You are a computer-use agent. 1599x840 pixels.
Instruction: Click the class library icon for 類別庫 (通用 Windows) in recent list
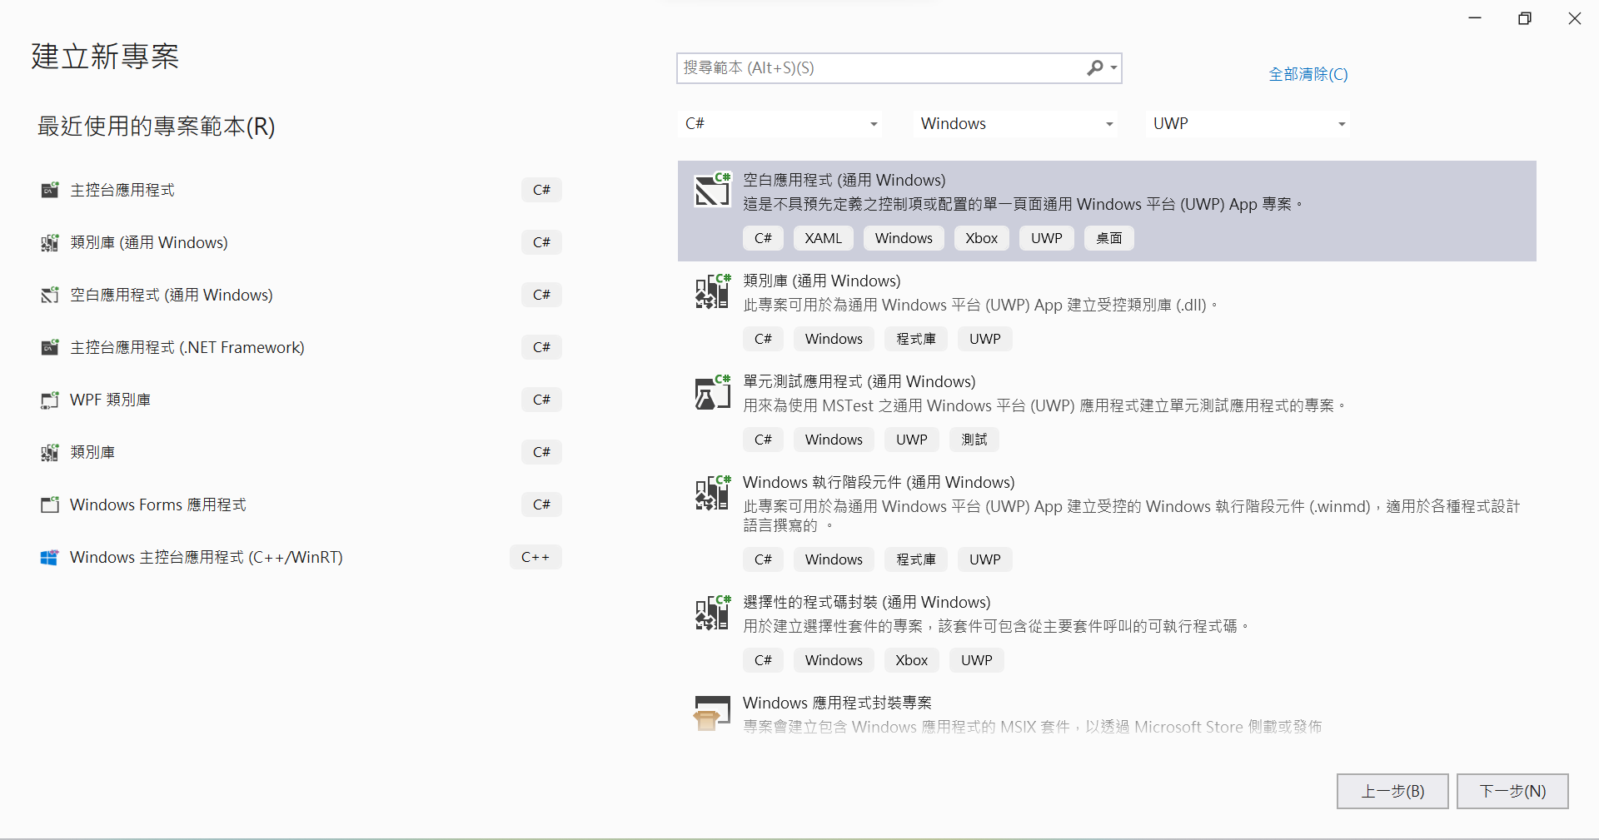click(x=50, y=242)
